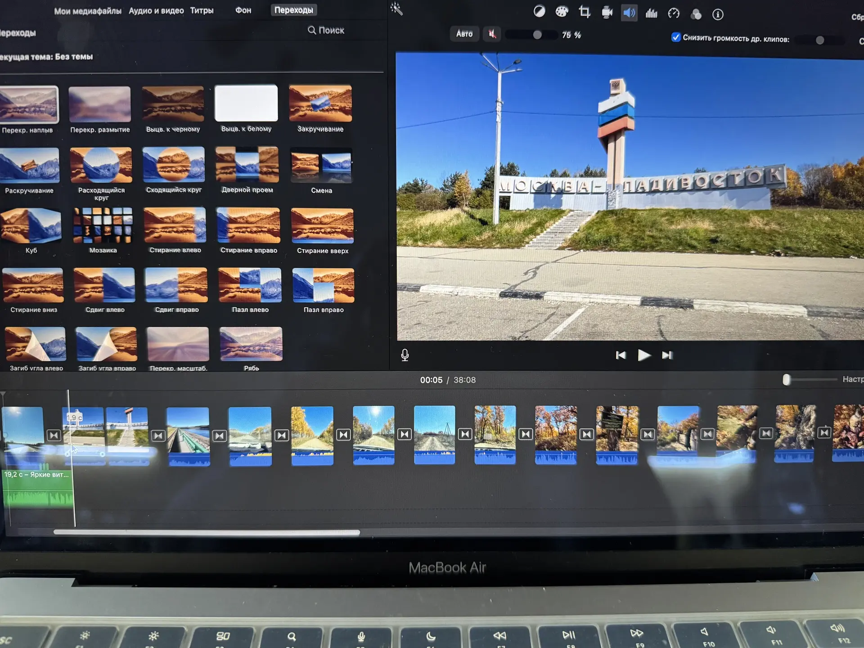This screenshot has width=864, height=648.
Task: Open the stabilization camera tool
Action: click(607, 13)
